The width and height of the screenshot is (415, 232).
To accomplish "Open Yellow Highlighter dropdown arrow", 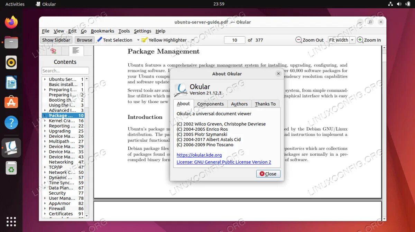I will pos(192,40).
